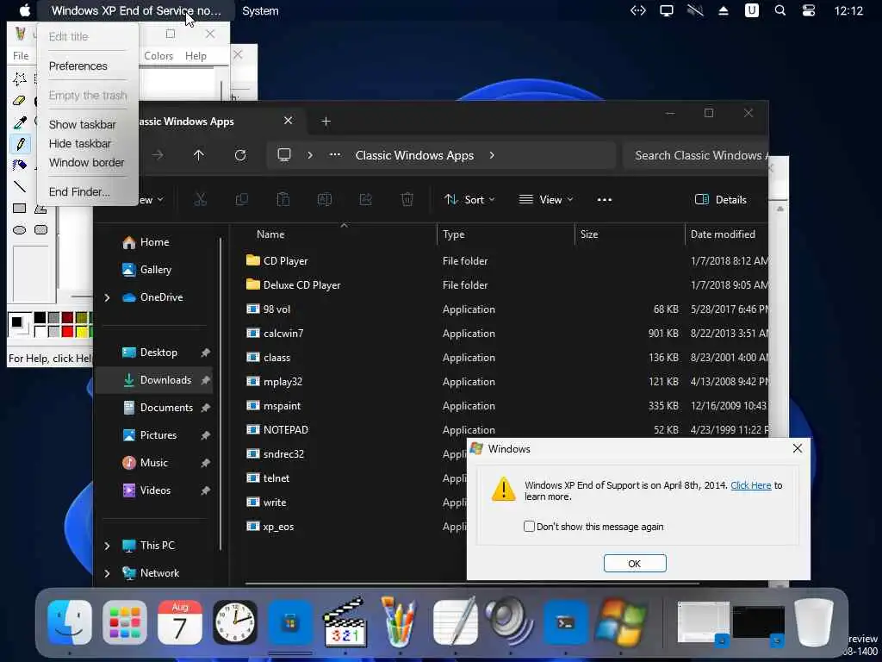Select the Ellipse tool in Paint

pyautogui.click(x=20, y=229)
